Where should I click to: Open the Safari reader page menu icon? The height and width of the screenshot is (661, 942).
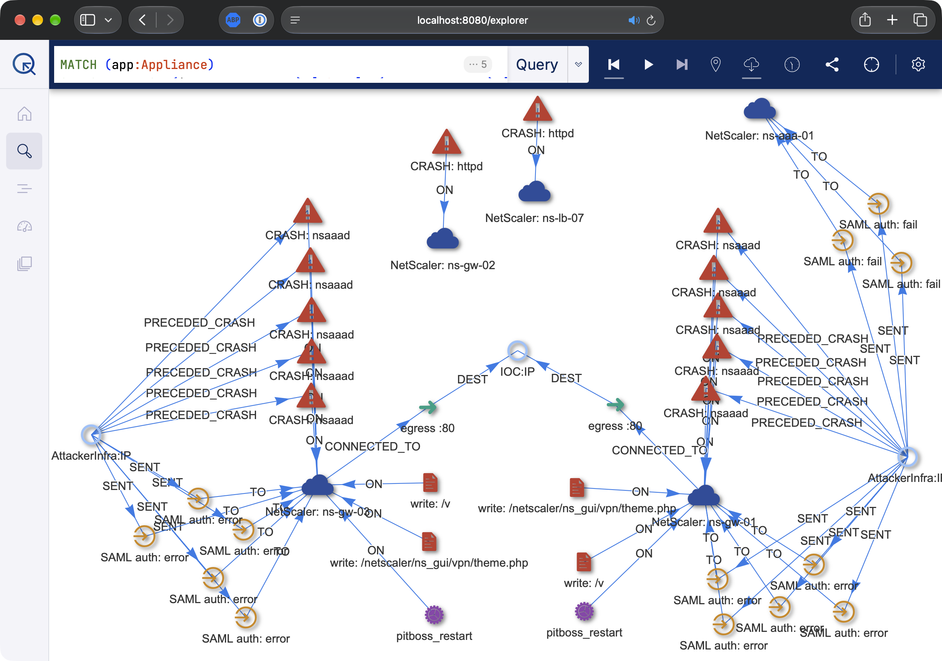pos(295,20)
